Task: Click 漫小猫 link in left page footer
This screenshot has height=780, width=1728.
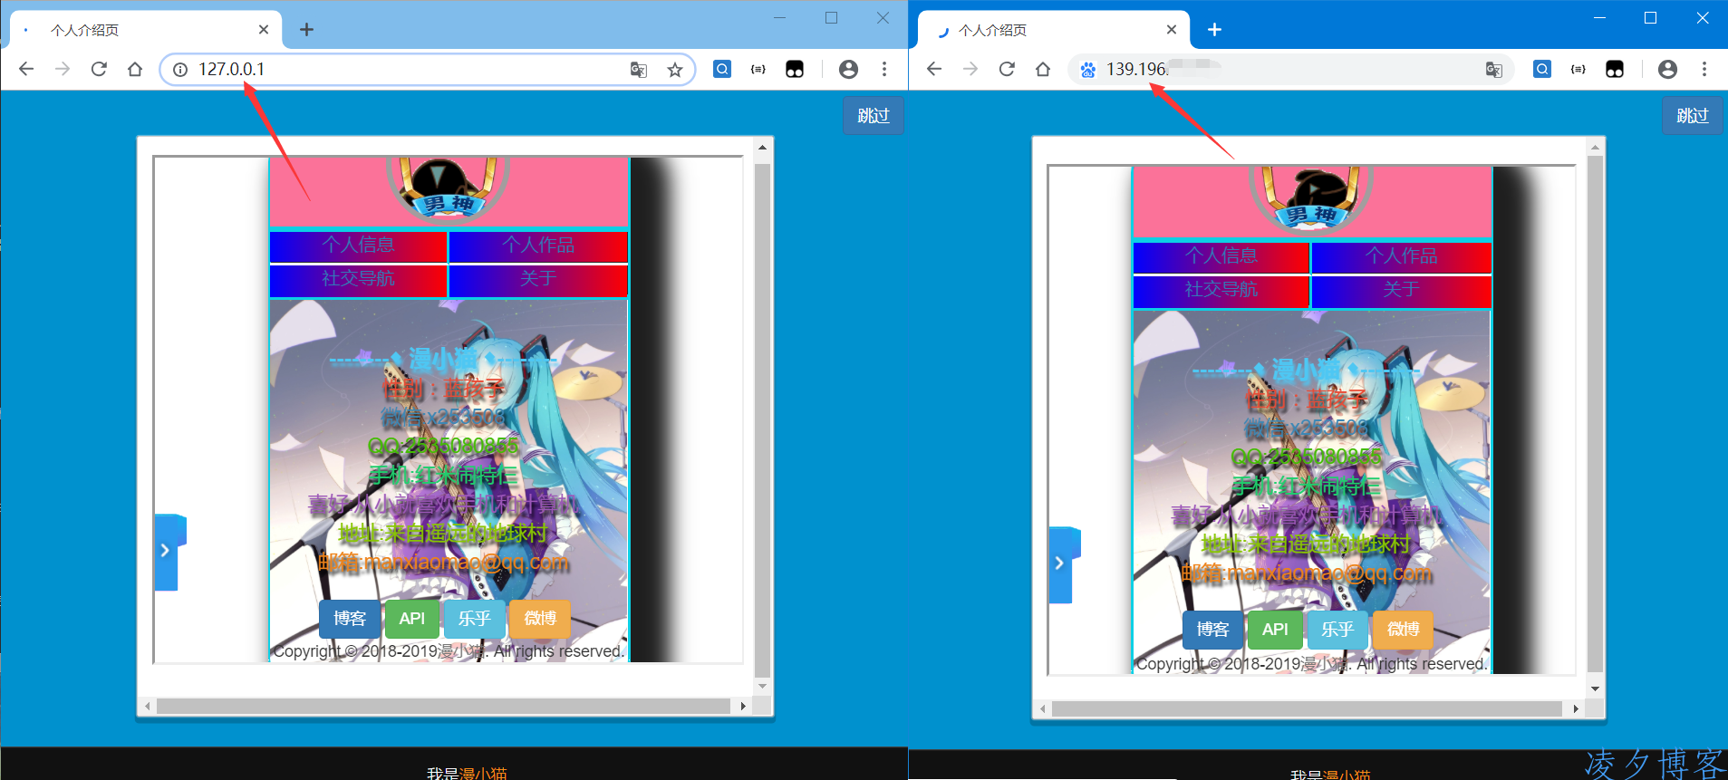Action: [483, 773]
